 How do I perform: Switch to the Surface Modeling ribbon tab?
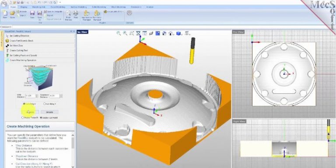79,7
